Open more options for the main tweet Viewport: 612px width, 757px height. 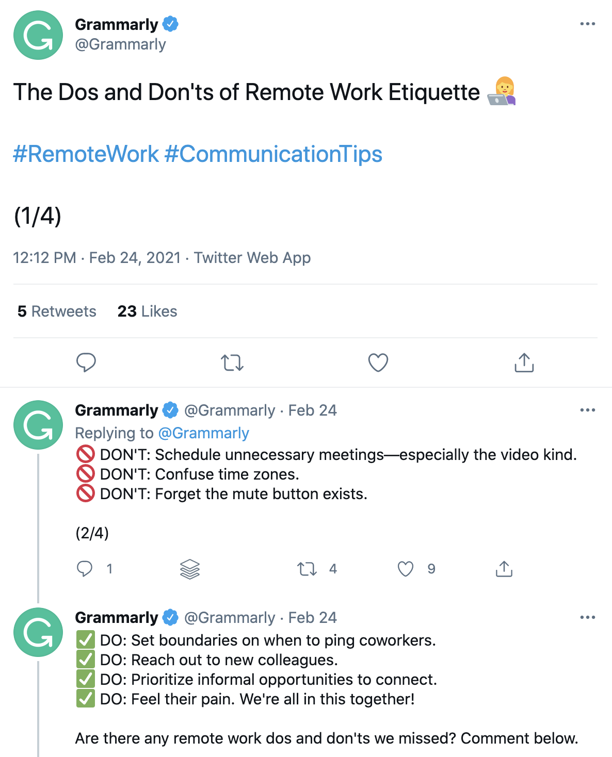point(587,24)
